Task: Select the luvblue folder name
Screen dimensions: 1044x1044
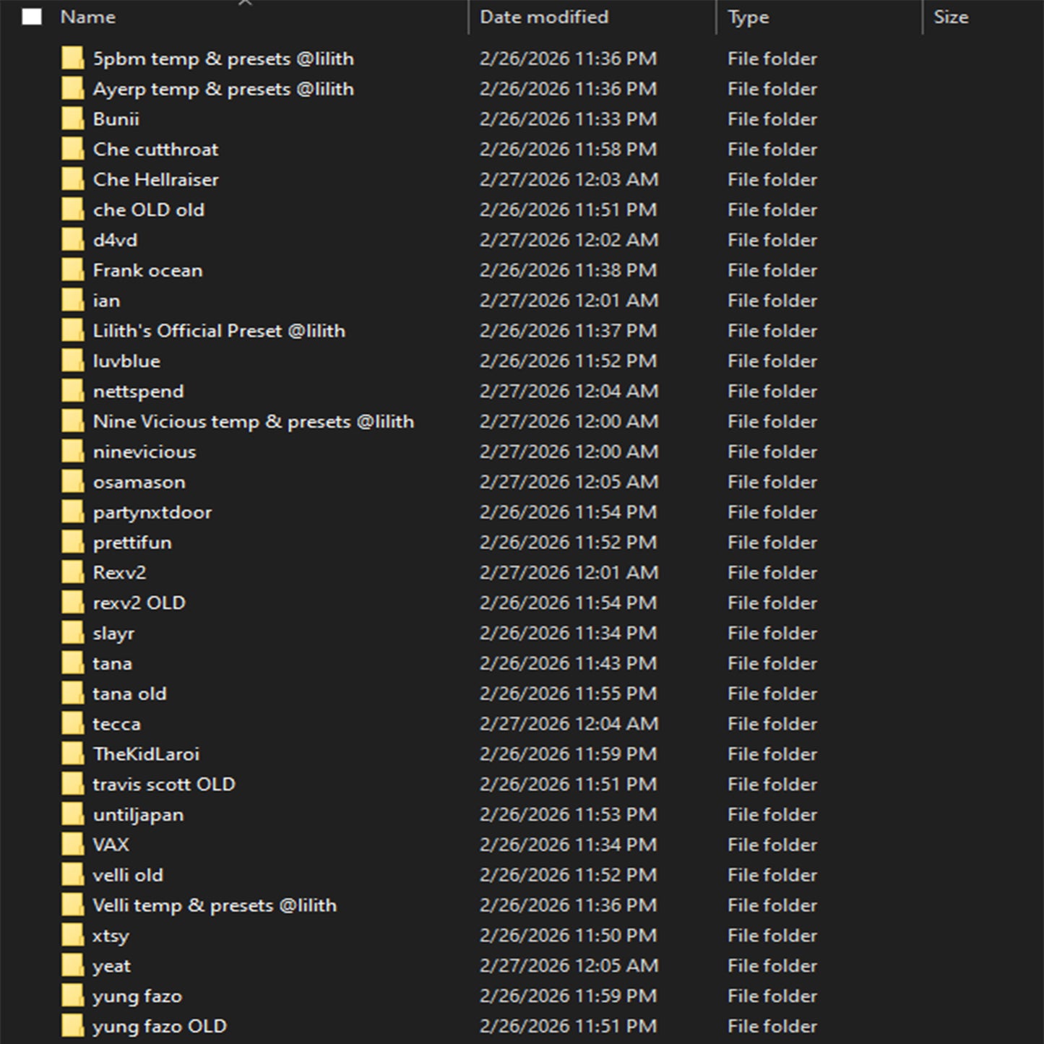Action: click(x=126, y=361)
